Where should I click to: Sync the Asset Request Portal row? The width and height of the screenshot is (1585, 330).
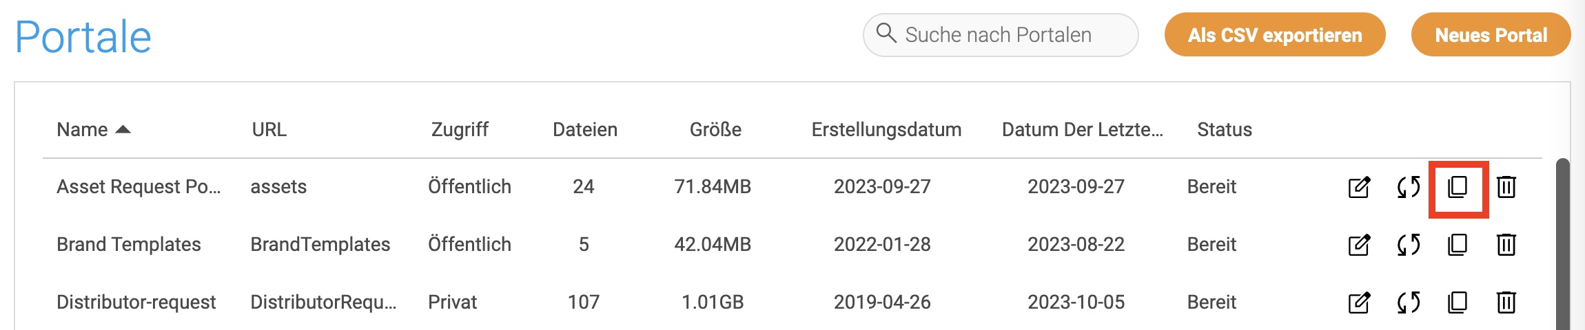tap(1409, 187)
